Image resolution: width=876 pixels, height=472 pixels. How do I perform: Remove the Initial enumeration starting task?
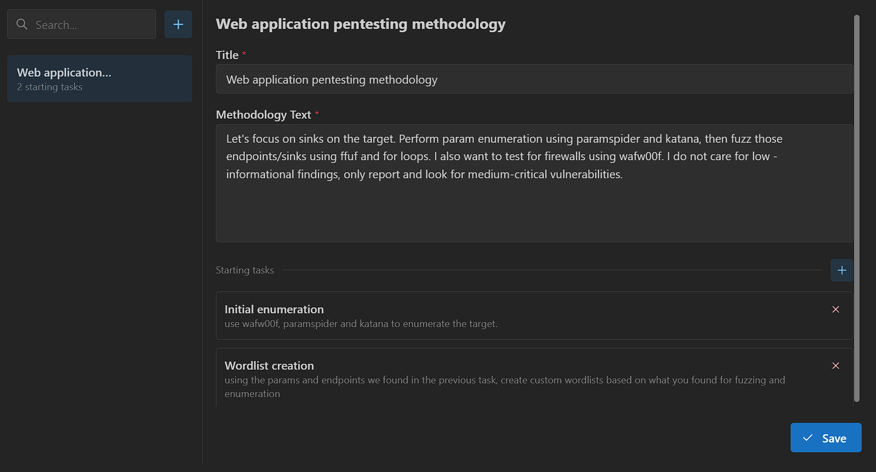835,310
